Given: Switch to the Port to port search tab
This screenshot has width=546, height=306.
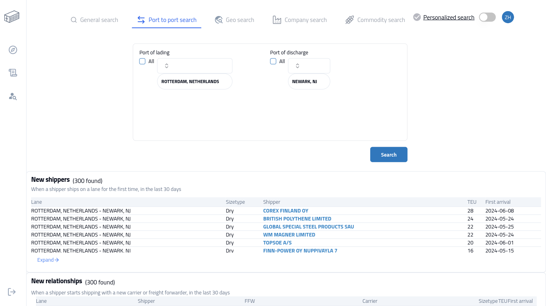Looking at the screenshot, I should [167, 20].
